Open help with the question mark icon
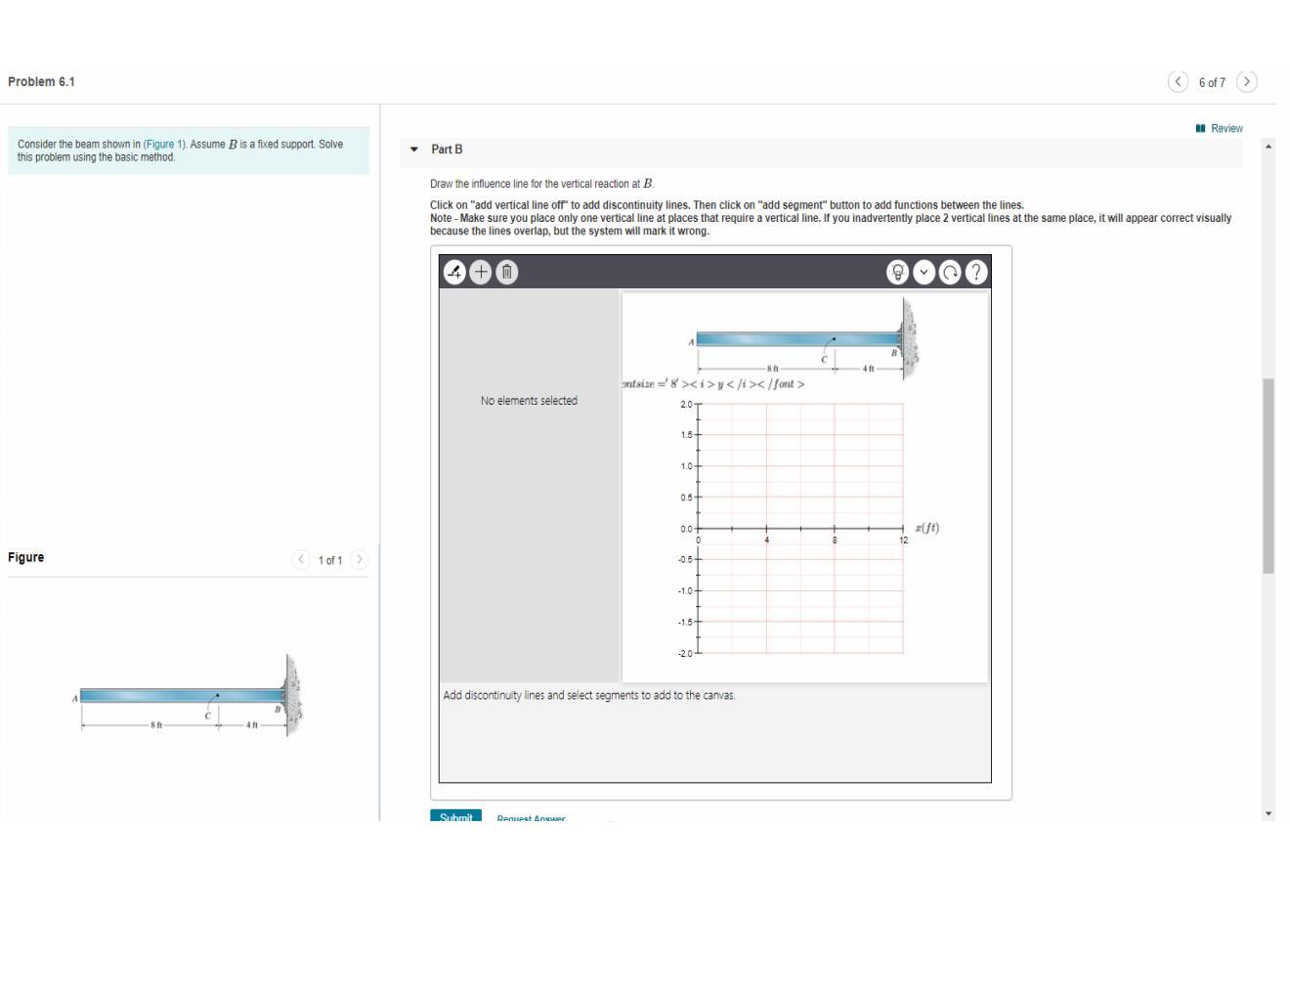This screenshot has width=1290, height=997. (x=976, y=273)
